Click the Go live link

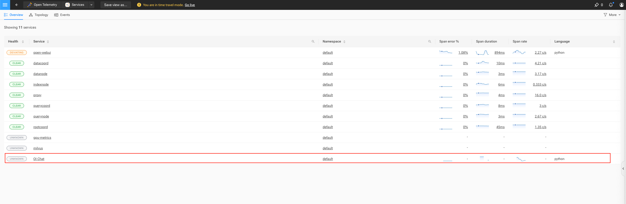[190, 5]
